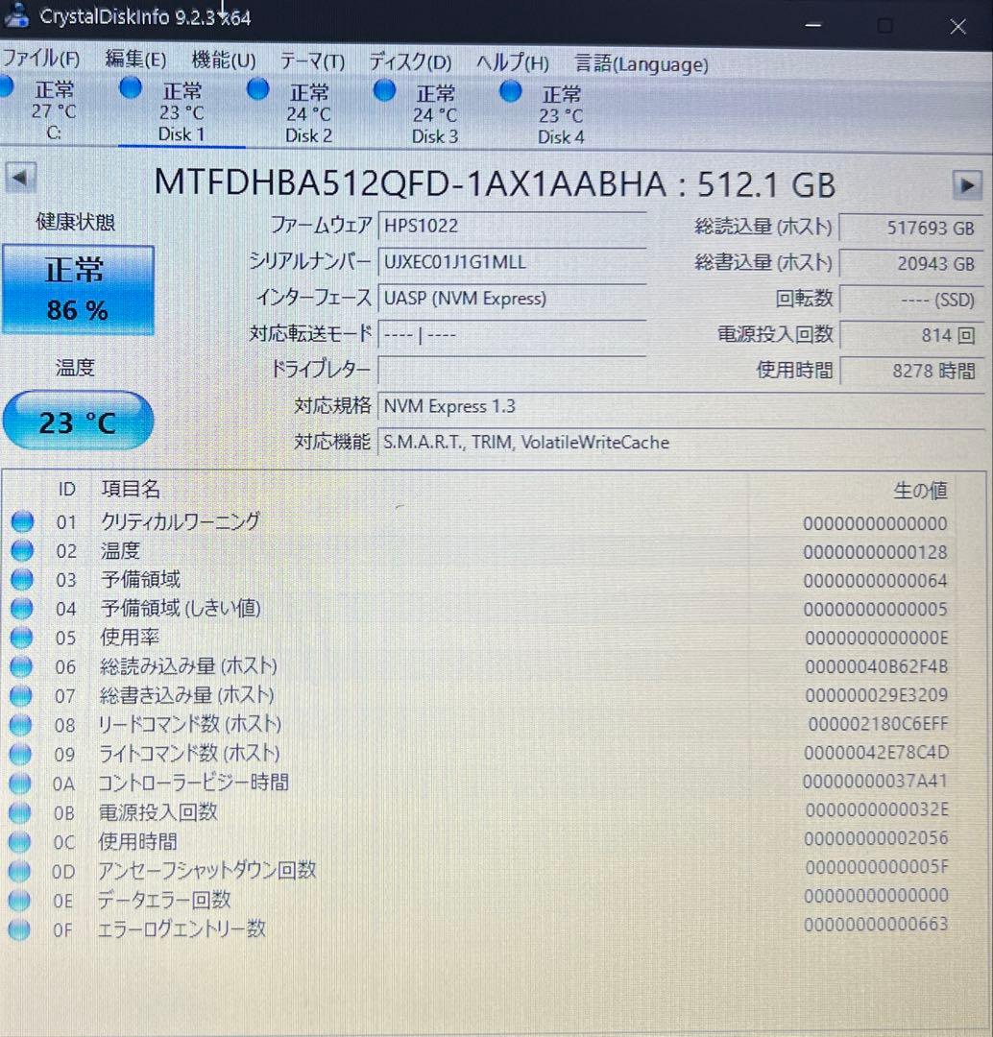993x1037 pixels.
Task: Click the features field with S.M.A.R.T., TRIM
Action: tap(682, 443)
